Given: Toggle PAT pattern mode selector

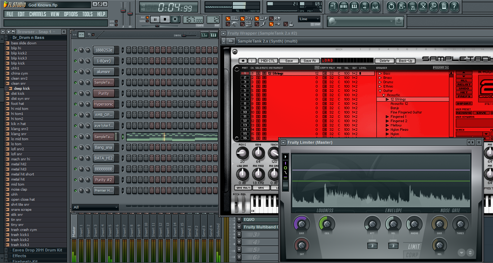Looking at the screenshot, I should pyautogui.click(x=147, y=17).
